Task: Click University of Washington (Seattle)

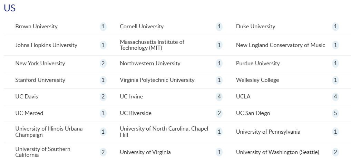Action: point(277,152)
